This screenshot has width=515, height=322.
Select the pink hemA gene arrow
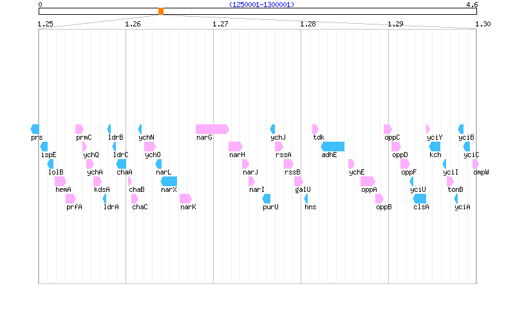coord(61,181)
